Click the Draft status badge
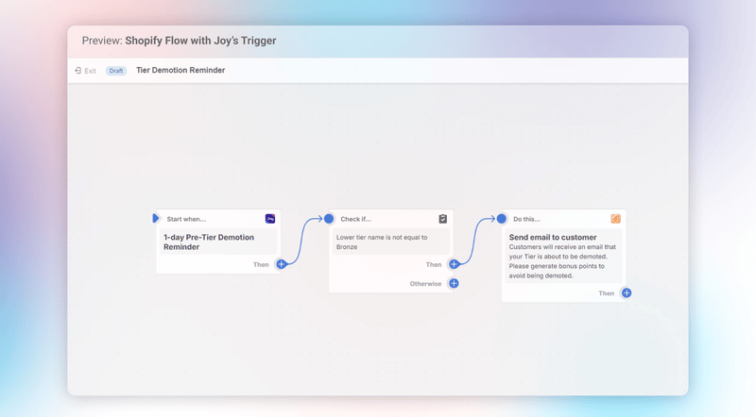This screenshot has height=417, width=756. (x=115, y=71)
